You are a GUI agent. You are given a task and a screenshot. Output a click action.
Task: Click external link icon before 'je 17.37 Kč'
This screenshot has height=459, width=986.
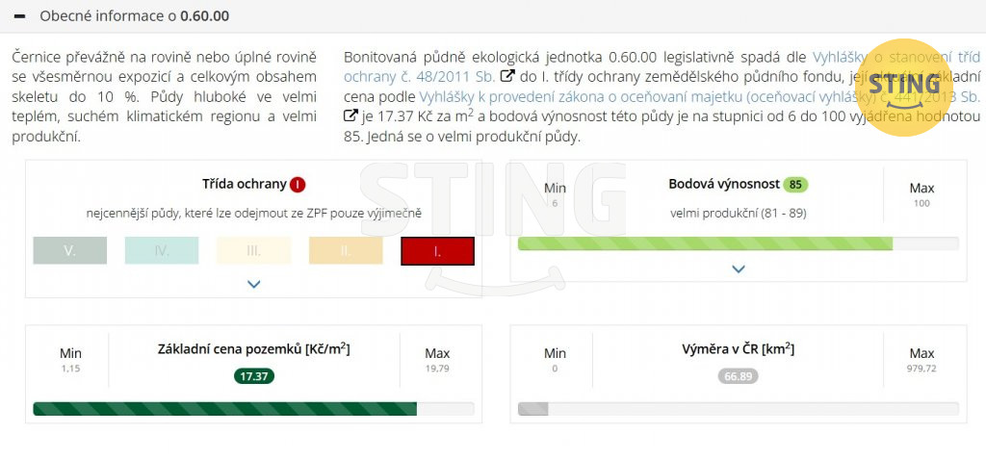(350, 116)
